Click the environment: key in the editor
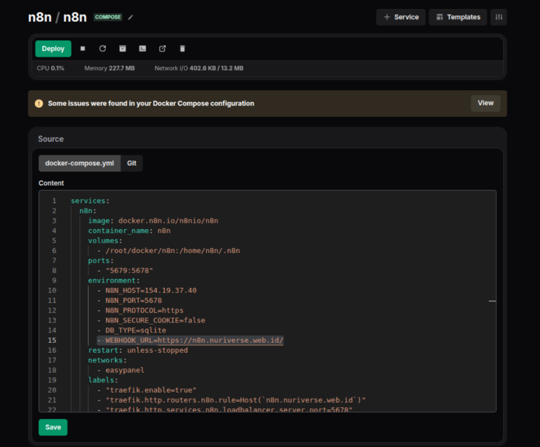This screenshot has width=540, height=447. [114, 281]
